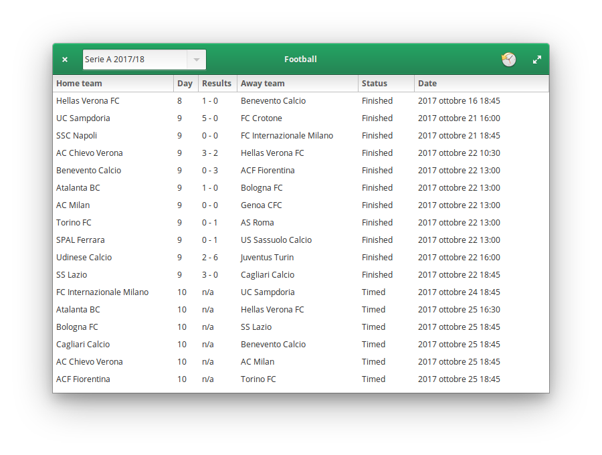602x455 pixels.
Task: Click away team Genoa CFC
Action: tap(262, 205)
